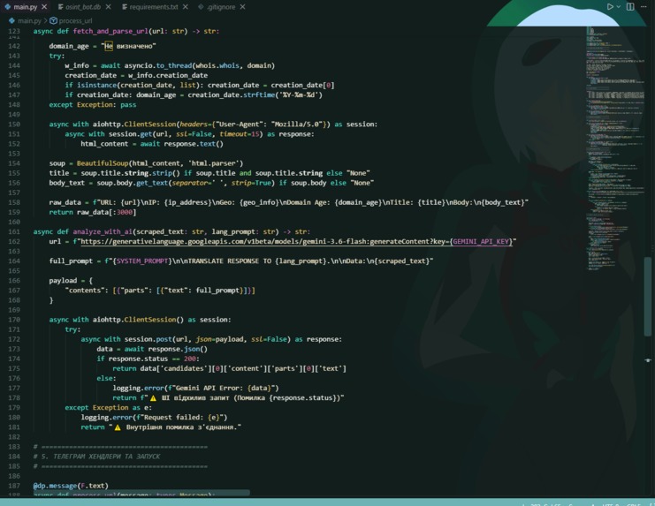Click "except Exception: pass" on line 148

click(x=93, y=105)
